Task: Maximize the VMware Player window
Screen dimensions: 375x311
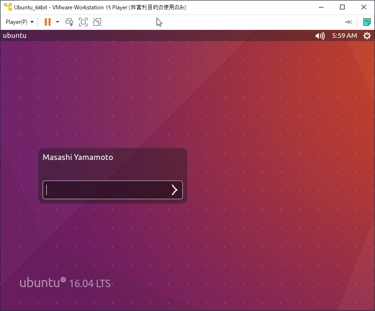Action: coord(342,7)
